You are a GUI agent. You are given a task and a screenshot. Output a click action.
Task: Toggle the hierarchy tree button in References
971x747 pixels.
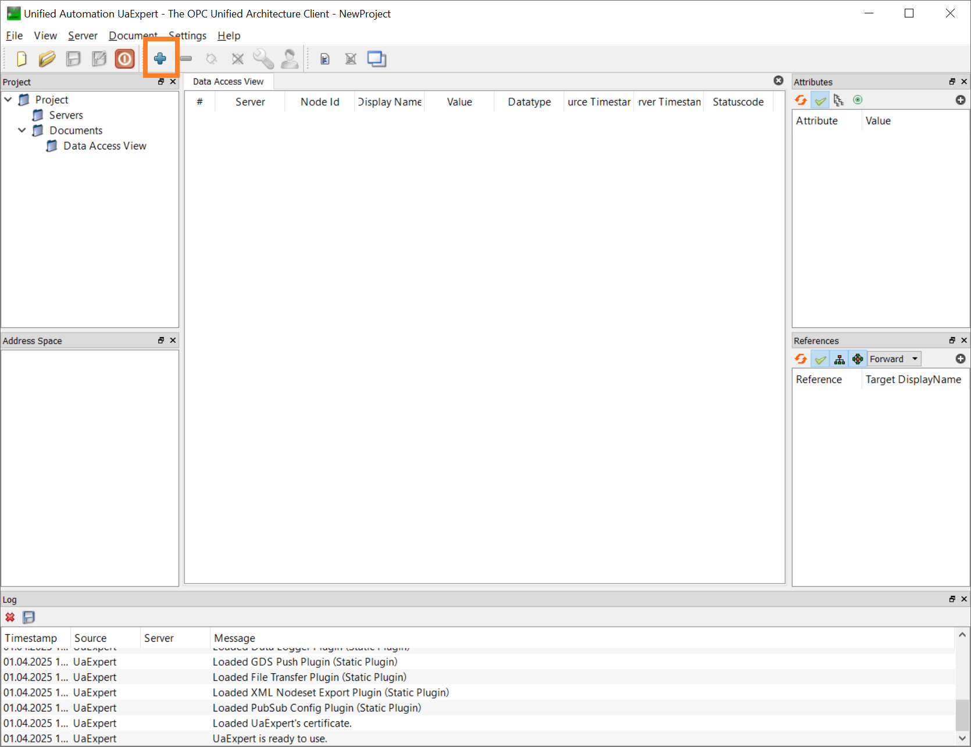(839, 359)
